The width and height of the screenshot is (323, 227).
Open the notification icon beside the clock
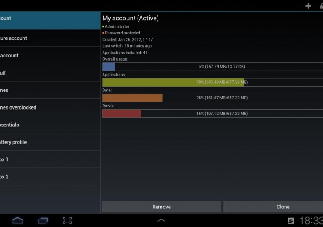291,221
